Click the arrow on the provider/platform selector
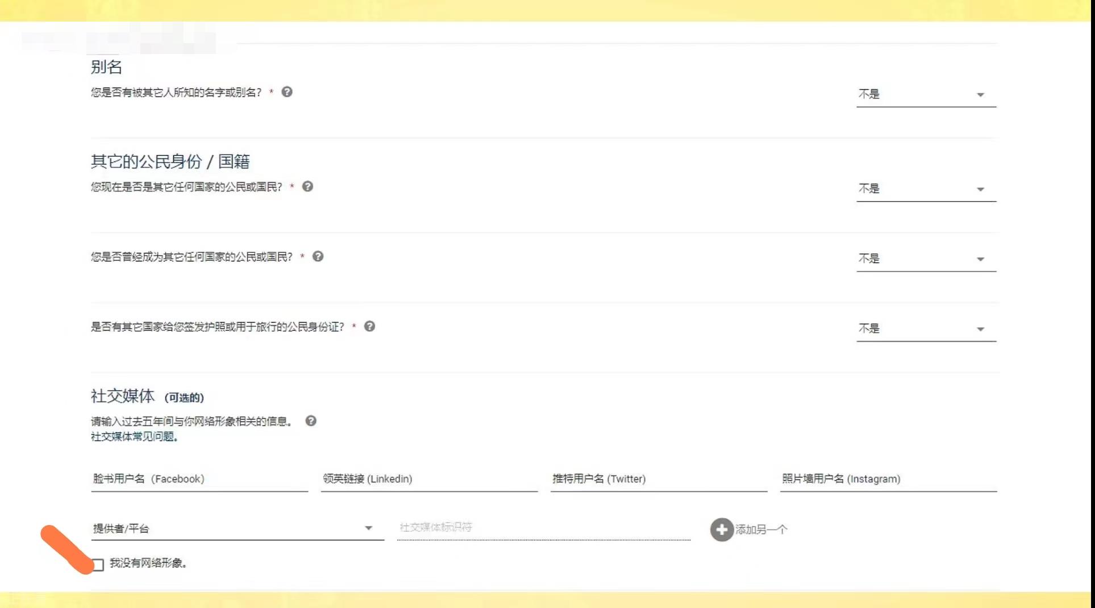1095x608 pixels. tap(369, 528)
